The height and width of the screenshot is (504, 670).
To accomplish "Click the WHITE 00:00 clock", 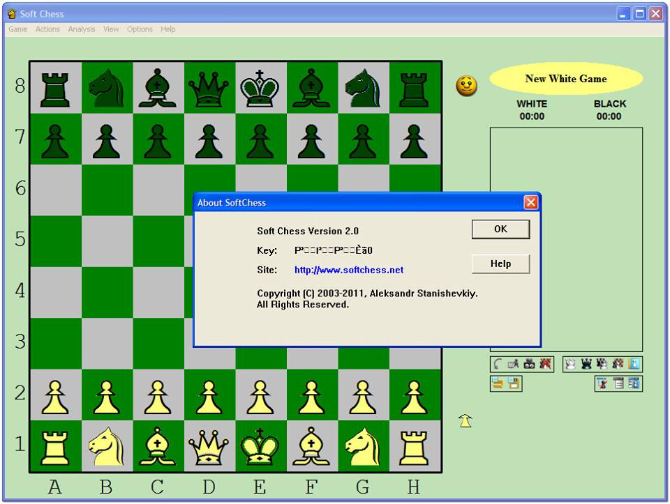I will [532, 110].
